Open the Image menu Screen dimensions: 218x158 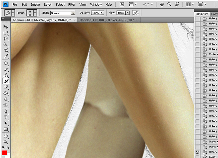(35, 5)
